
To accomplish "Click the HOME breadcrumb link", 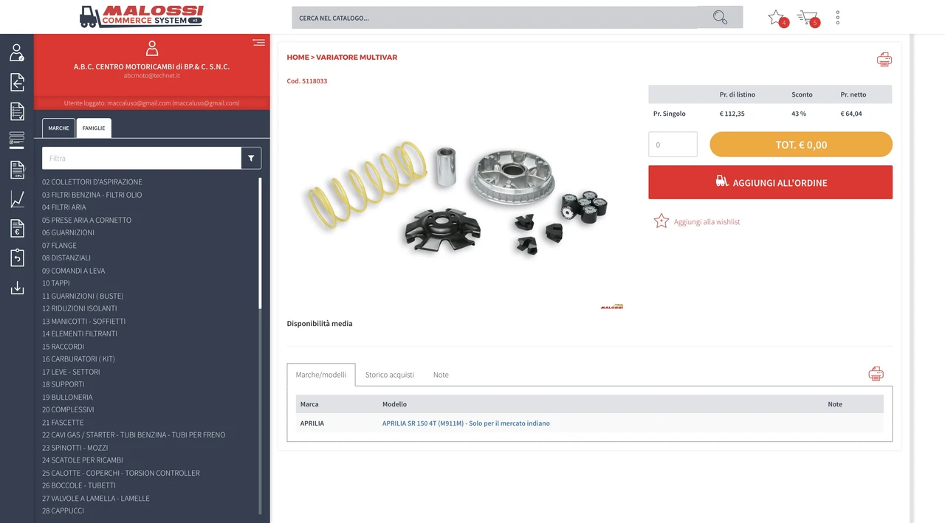I will click(298, 57).
